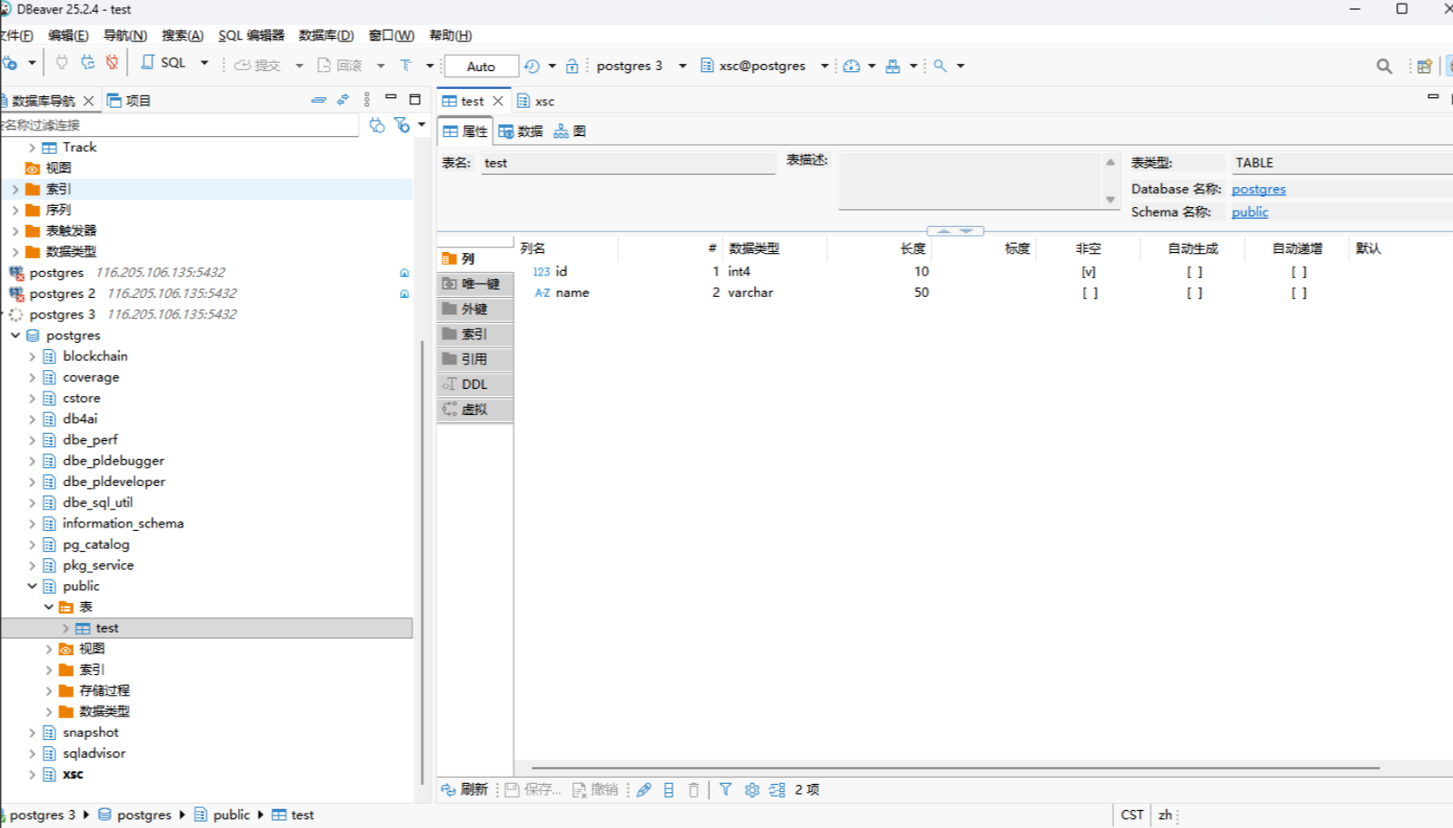The height and width of the screenshot is (828, 1453).
Task: Open transaction log history icon
Action: point(531,66)
